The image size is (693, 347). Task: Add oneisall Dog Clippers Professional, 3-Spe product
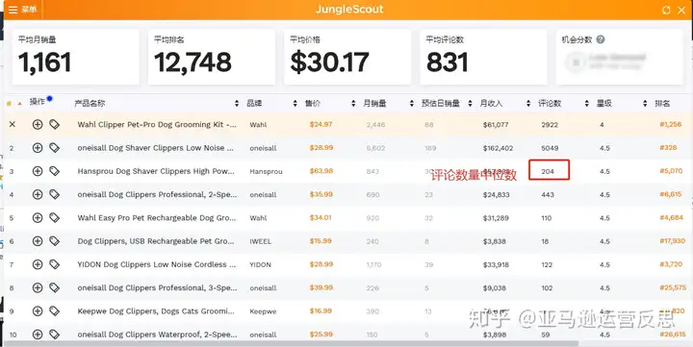pos(38,287)
